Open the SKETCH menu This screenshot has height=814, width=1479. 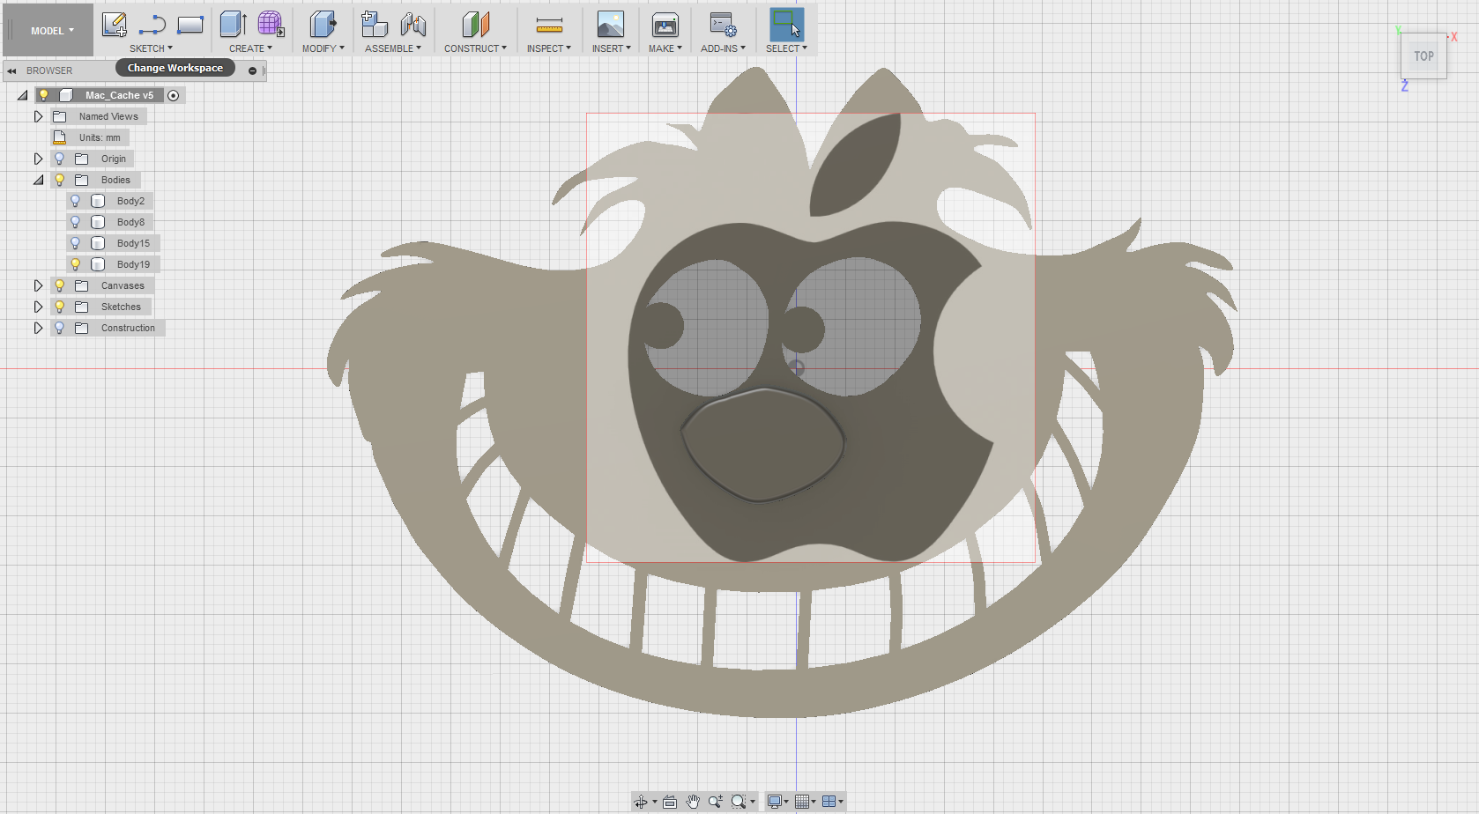click(151, 48)
